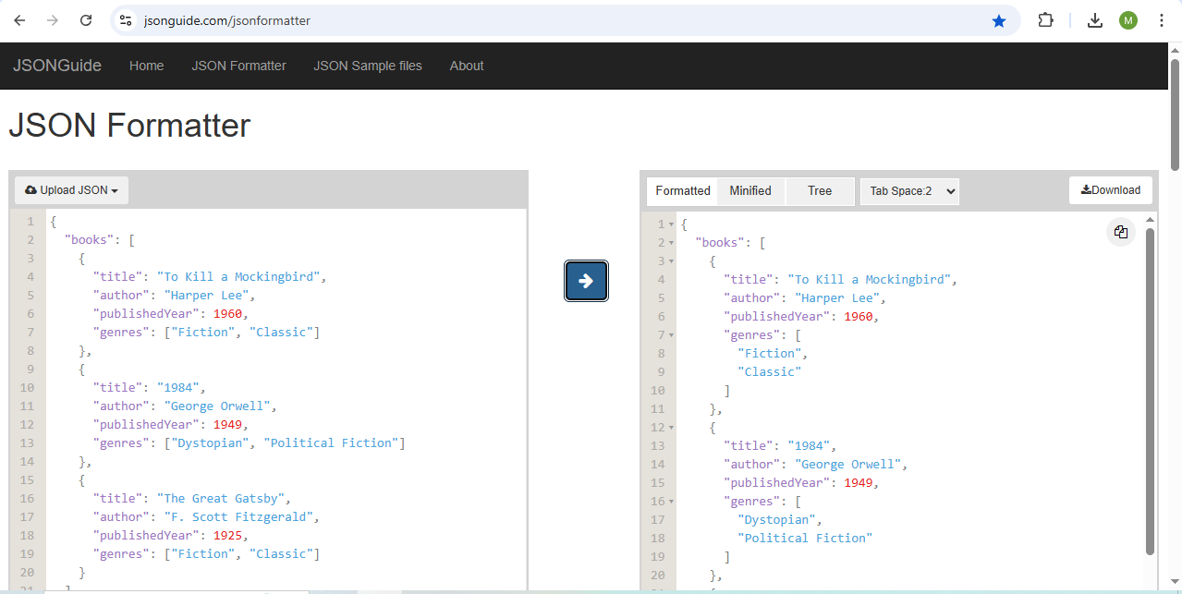This screenshot has width=1182, height=594.
Task: Click the 1949 value in output pane
Action: coord(859,483)
